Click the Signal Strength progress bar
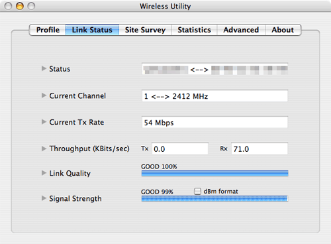The width and height of the screenshot is (331, 244). pos(214,198)
